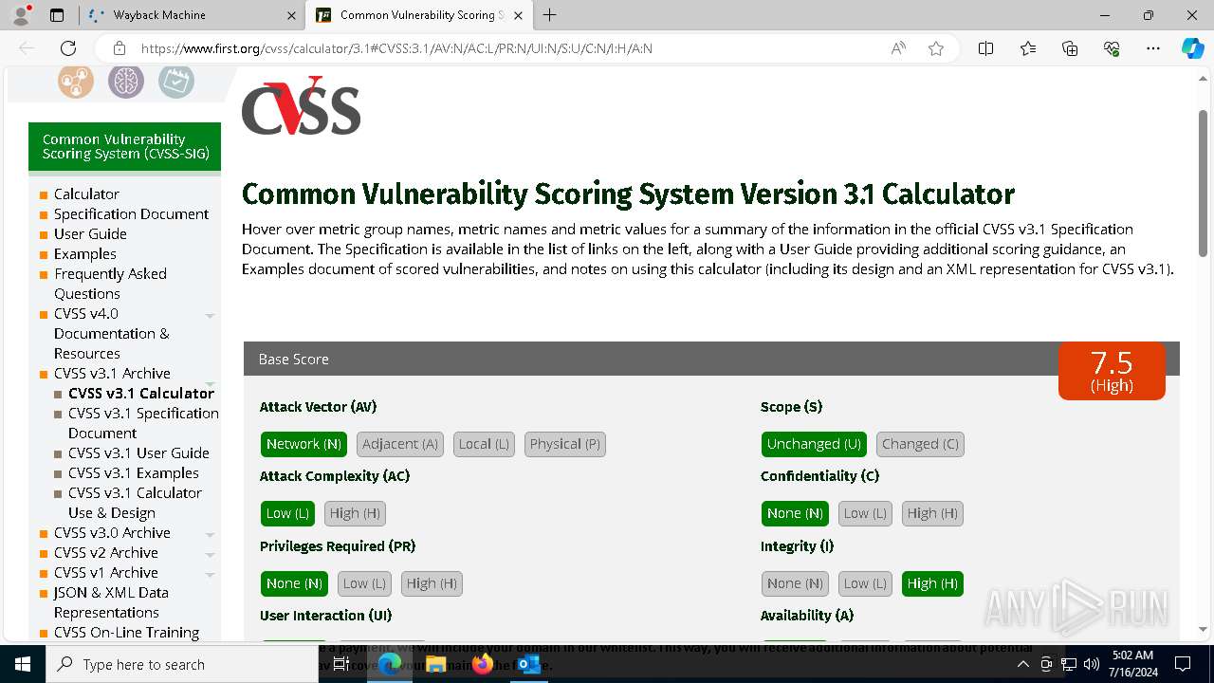Image resolution: width=1214 pixels, height=683 pixels.
Task: Click the 7.5 High score badge
Action: (x=1112, y=371)
